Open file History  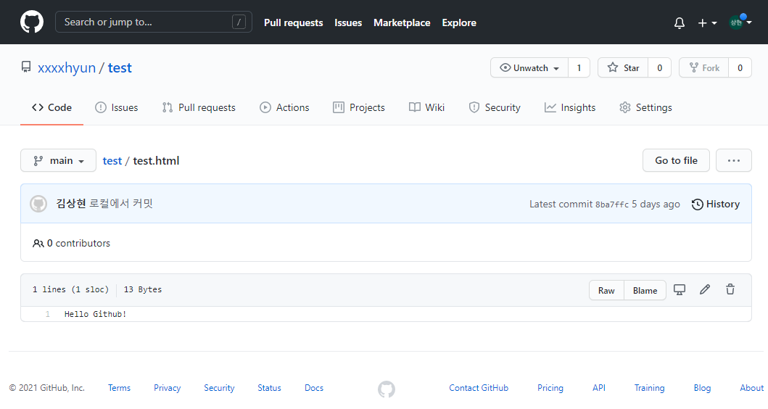(716, 204)
